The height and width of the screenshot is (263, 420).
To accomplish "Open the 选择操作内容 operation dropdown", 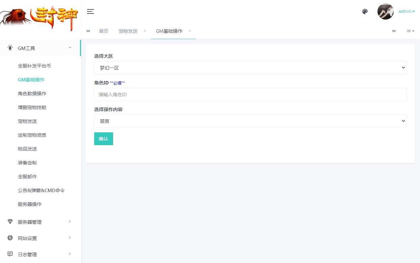I will point(250,121).
